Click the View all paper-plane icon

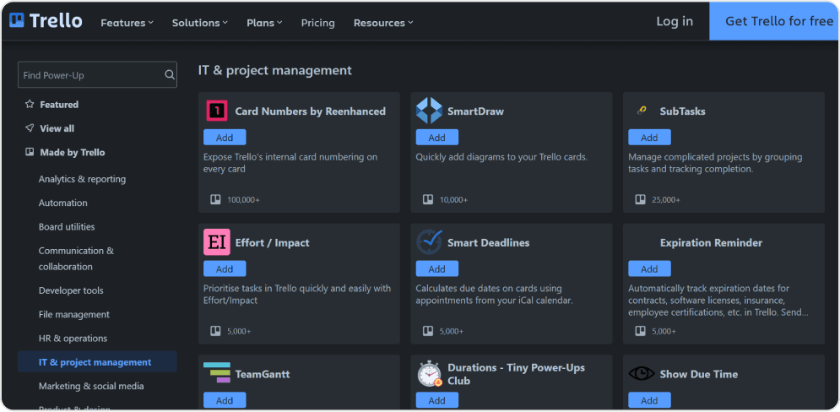pos(30,128)
